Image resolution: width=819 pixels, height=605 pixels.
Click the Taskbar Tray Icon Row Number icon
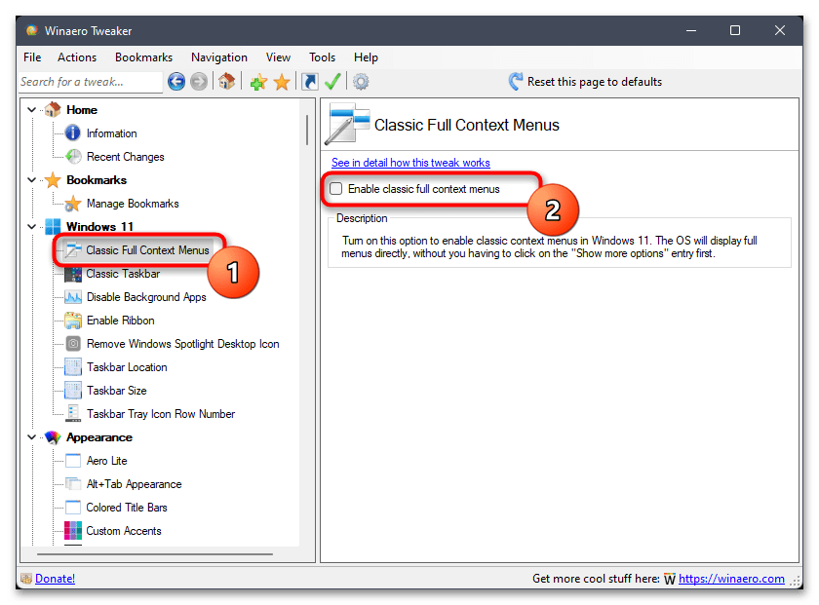coord(72,414)
